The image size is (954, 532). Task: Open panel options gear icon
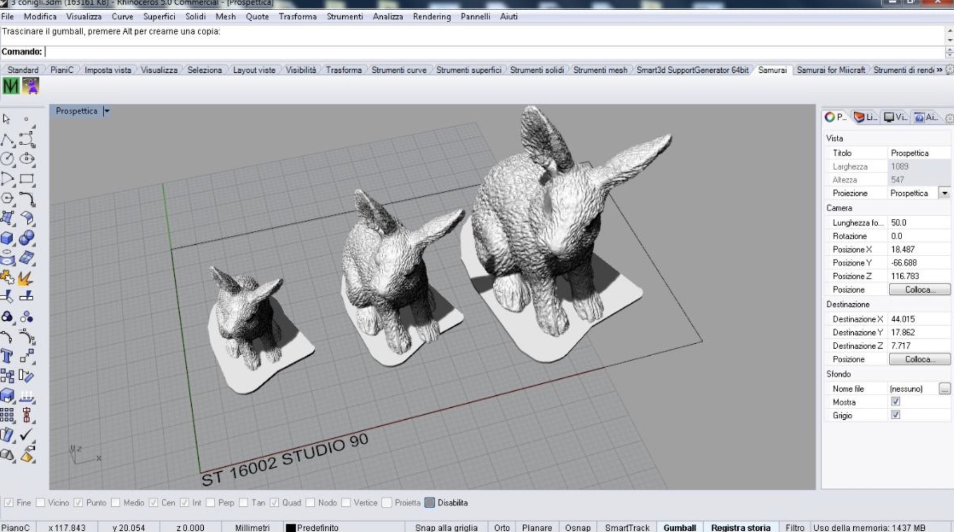(x=949, y=118)
